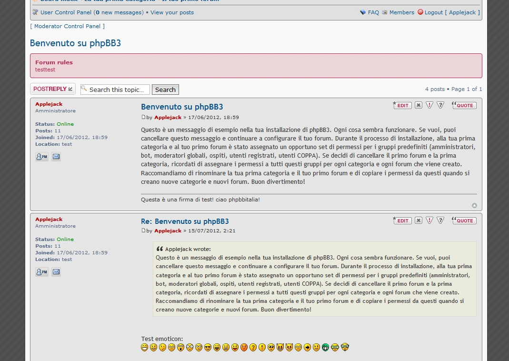Click the Search button next to topic search
The image size is (509, 361).
[x=165, y=90]
